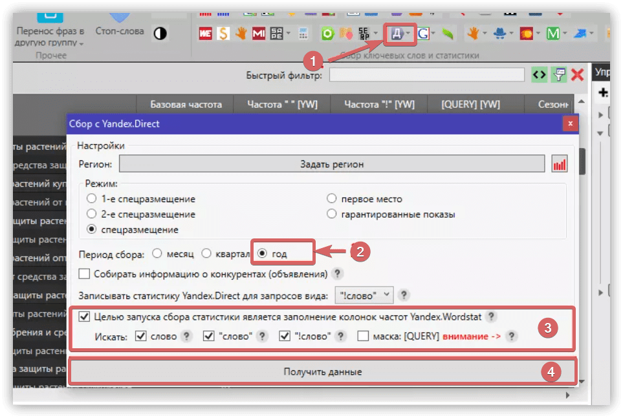Open help icon beside Wordstat goal checkbox
Viewport: 623px width, 418px height.
491,317
